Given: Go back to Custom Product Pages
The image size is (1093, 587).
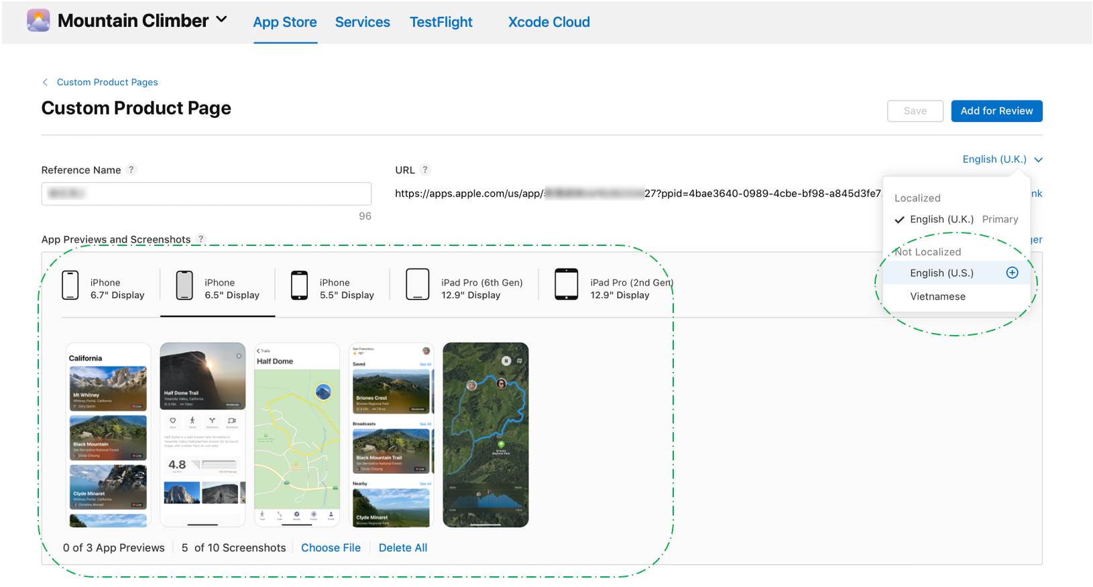Looking at the screenshot, I should tap(107, 82).
